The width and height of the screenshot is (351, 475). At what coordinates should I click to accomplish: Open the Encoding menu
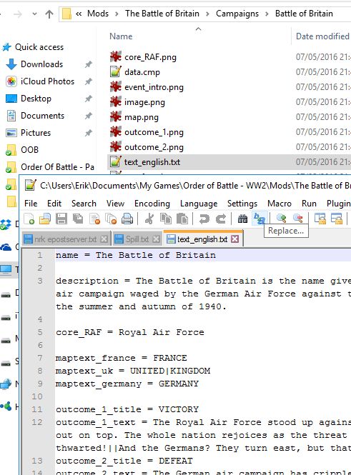pyautogui.click(x=152, y=204)
